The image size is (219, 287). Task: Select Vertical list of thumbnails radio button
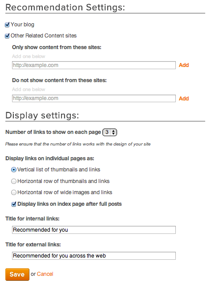(14, 170)
